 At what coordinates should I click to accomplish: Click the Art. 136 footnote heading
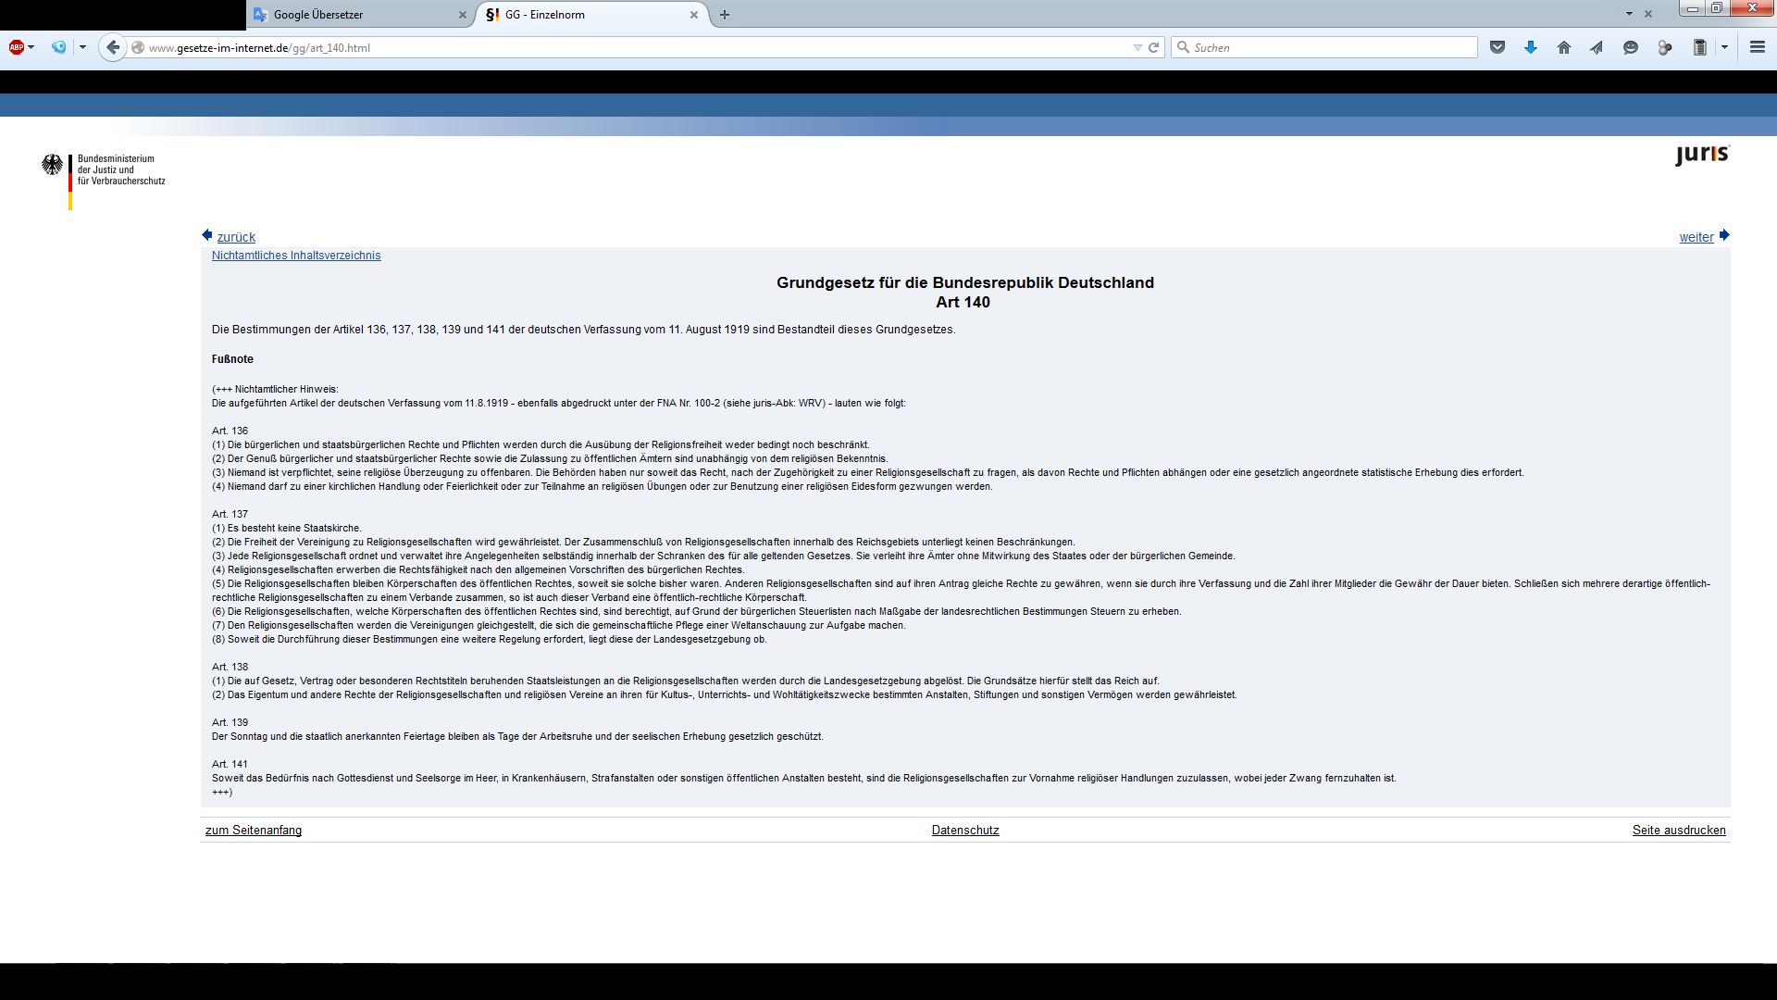click(x=230, y=431)
